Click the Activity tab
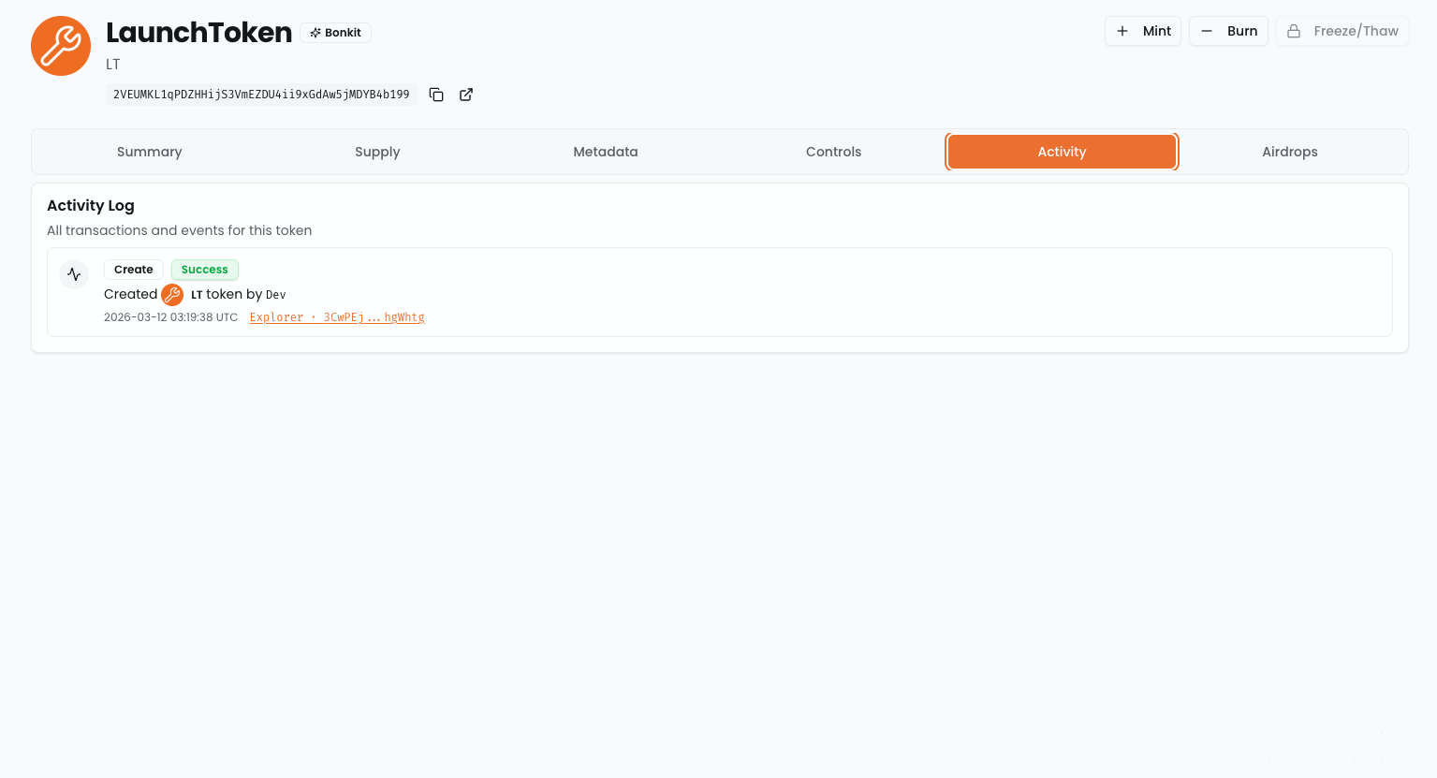 click(1062, 152)
